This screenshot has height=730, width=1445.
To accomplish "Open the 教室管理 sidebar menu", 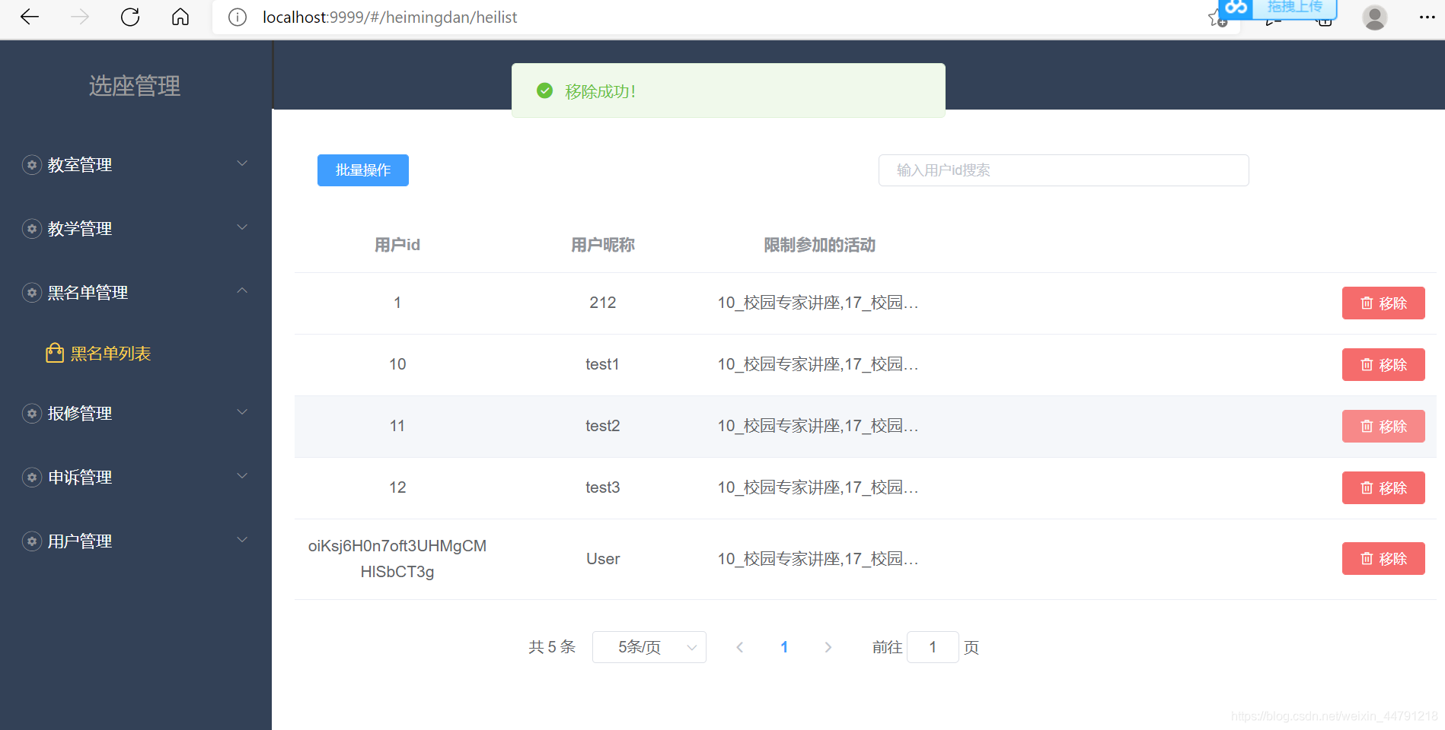I will [136, 164].
